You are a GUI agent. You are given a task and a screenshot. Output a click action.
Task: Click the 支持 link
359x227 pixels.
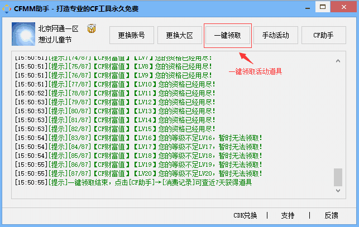[288, 215]
